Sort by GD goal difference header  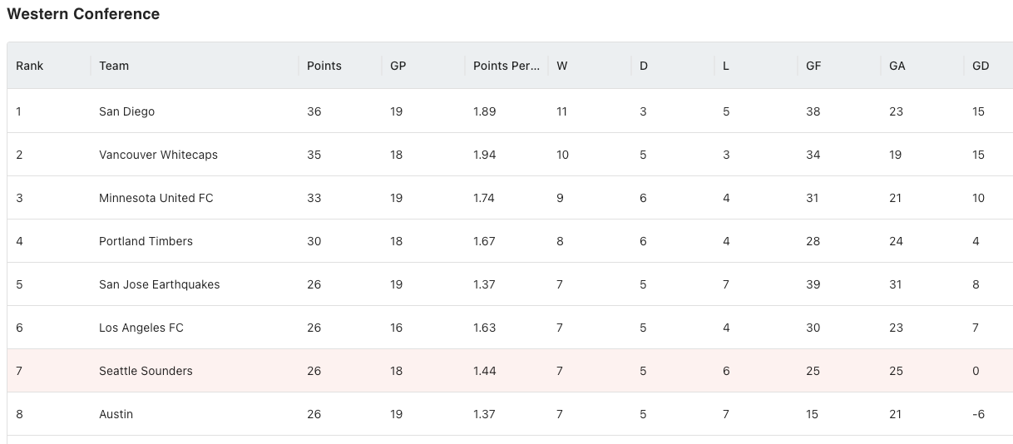(x=988, y=66)
